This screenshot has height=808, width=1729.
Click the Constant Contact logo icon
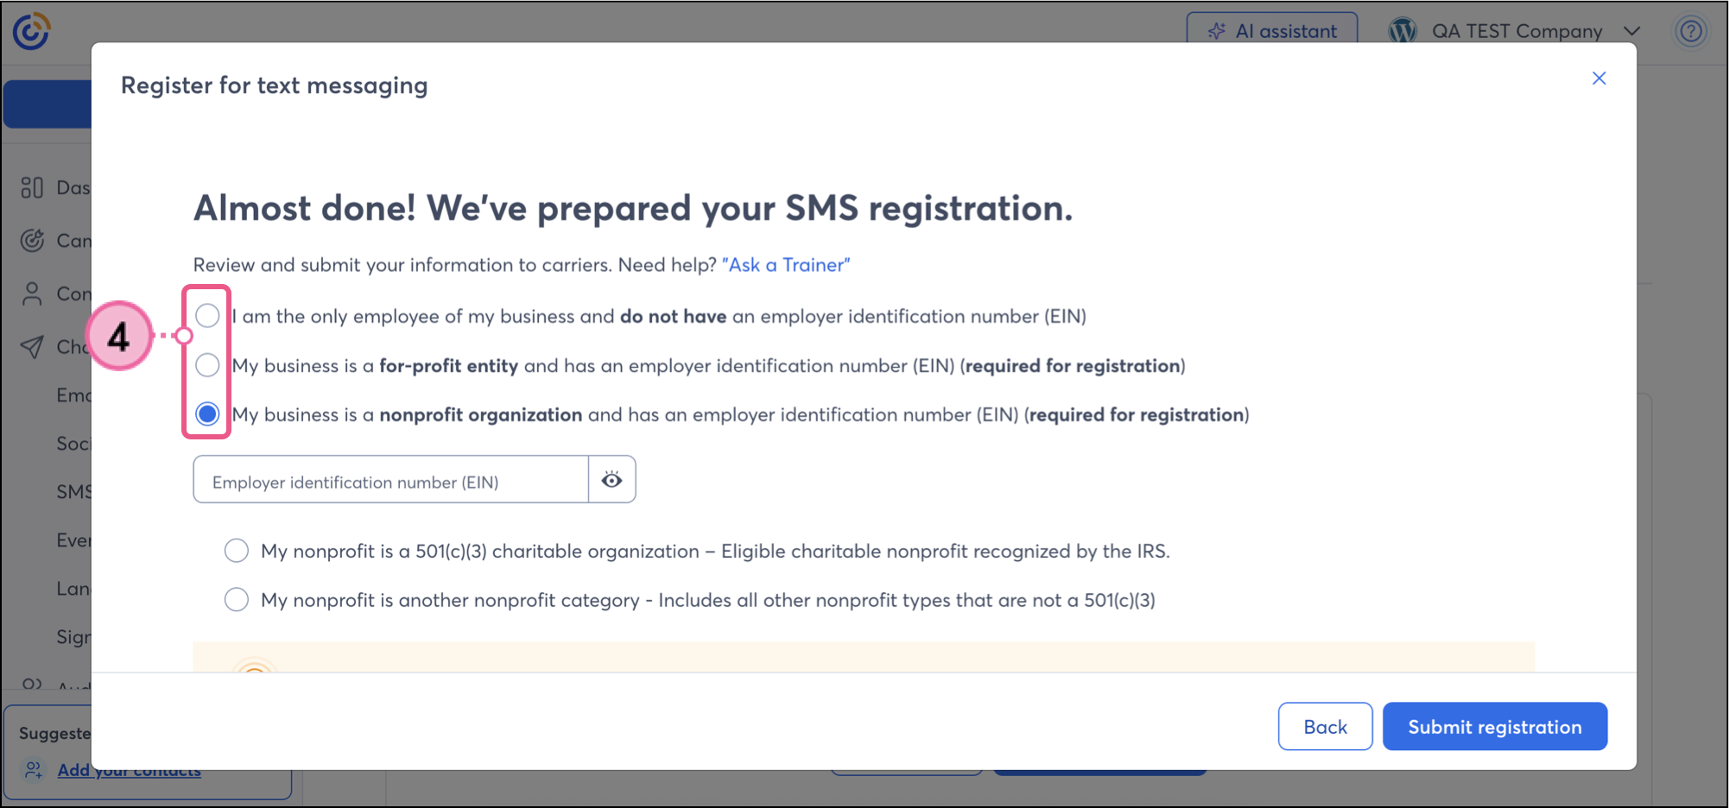click(31, 31)
